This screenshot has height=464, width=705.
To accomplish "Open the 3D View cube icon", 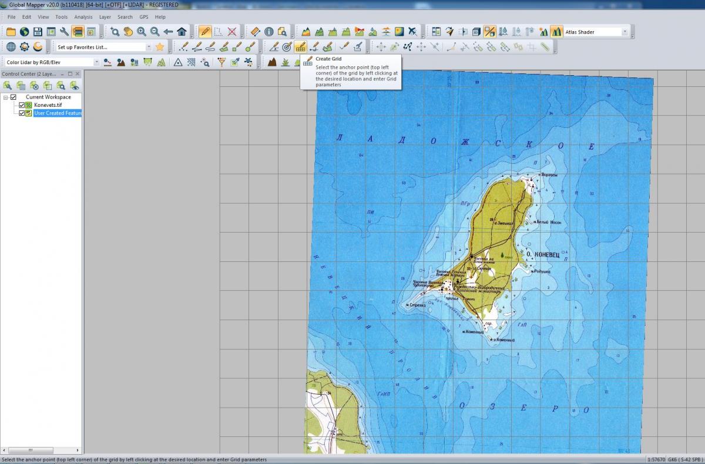I will point(476,32).
